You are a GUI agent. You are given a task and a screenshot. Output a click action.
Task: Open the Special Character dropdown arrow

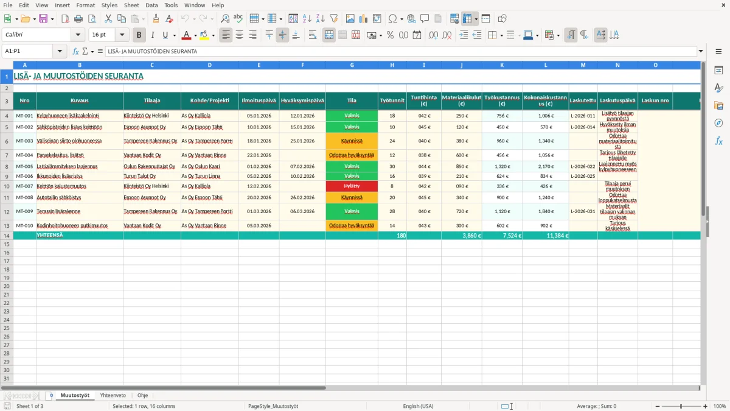coord(402,19)
